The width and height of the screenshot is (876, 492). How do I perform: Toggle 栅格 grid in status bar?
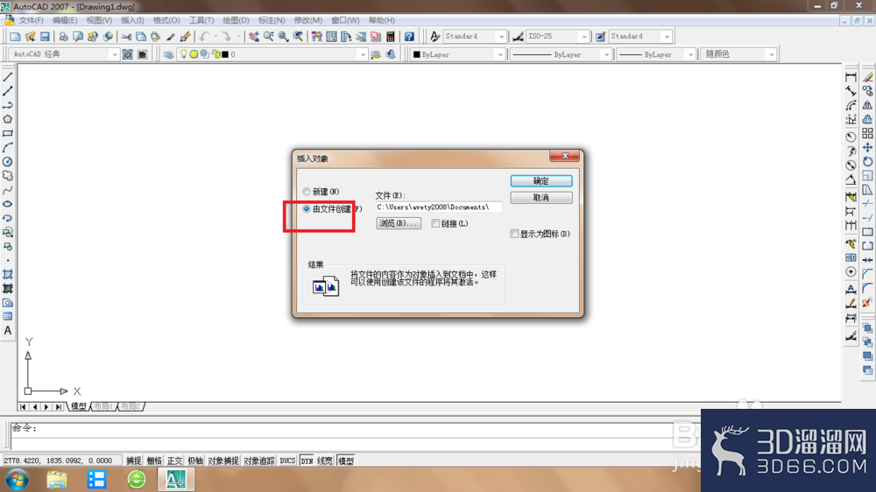click(x=154, y=460)
